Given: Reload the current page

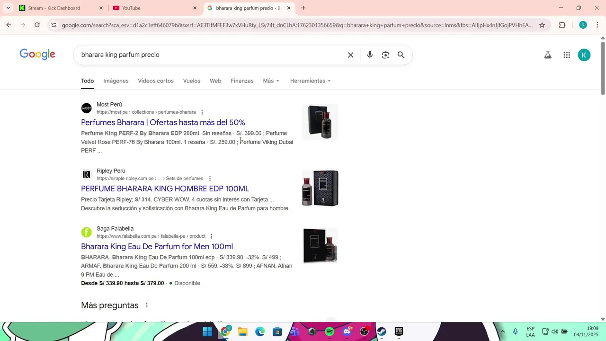Looking at the screenshot, I should click(x=37, y=25).
